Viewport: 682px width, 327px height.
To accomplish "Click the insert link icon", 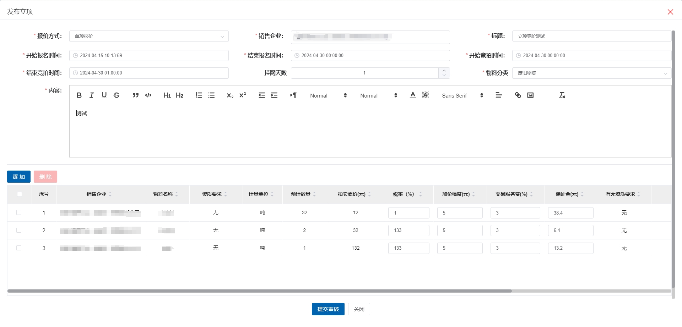I will pyautogui.click(x=518, y=95).
